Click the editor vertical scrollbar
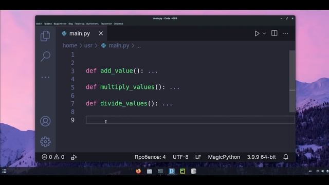329x185 pixels. pos(292,81)
